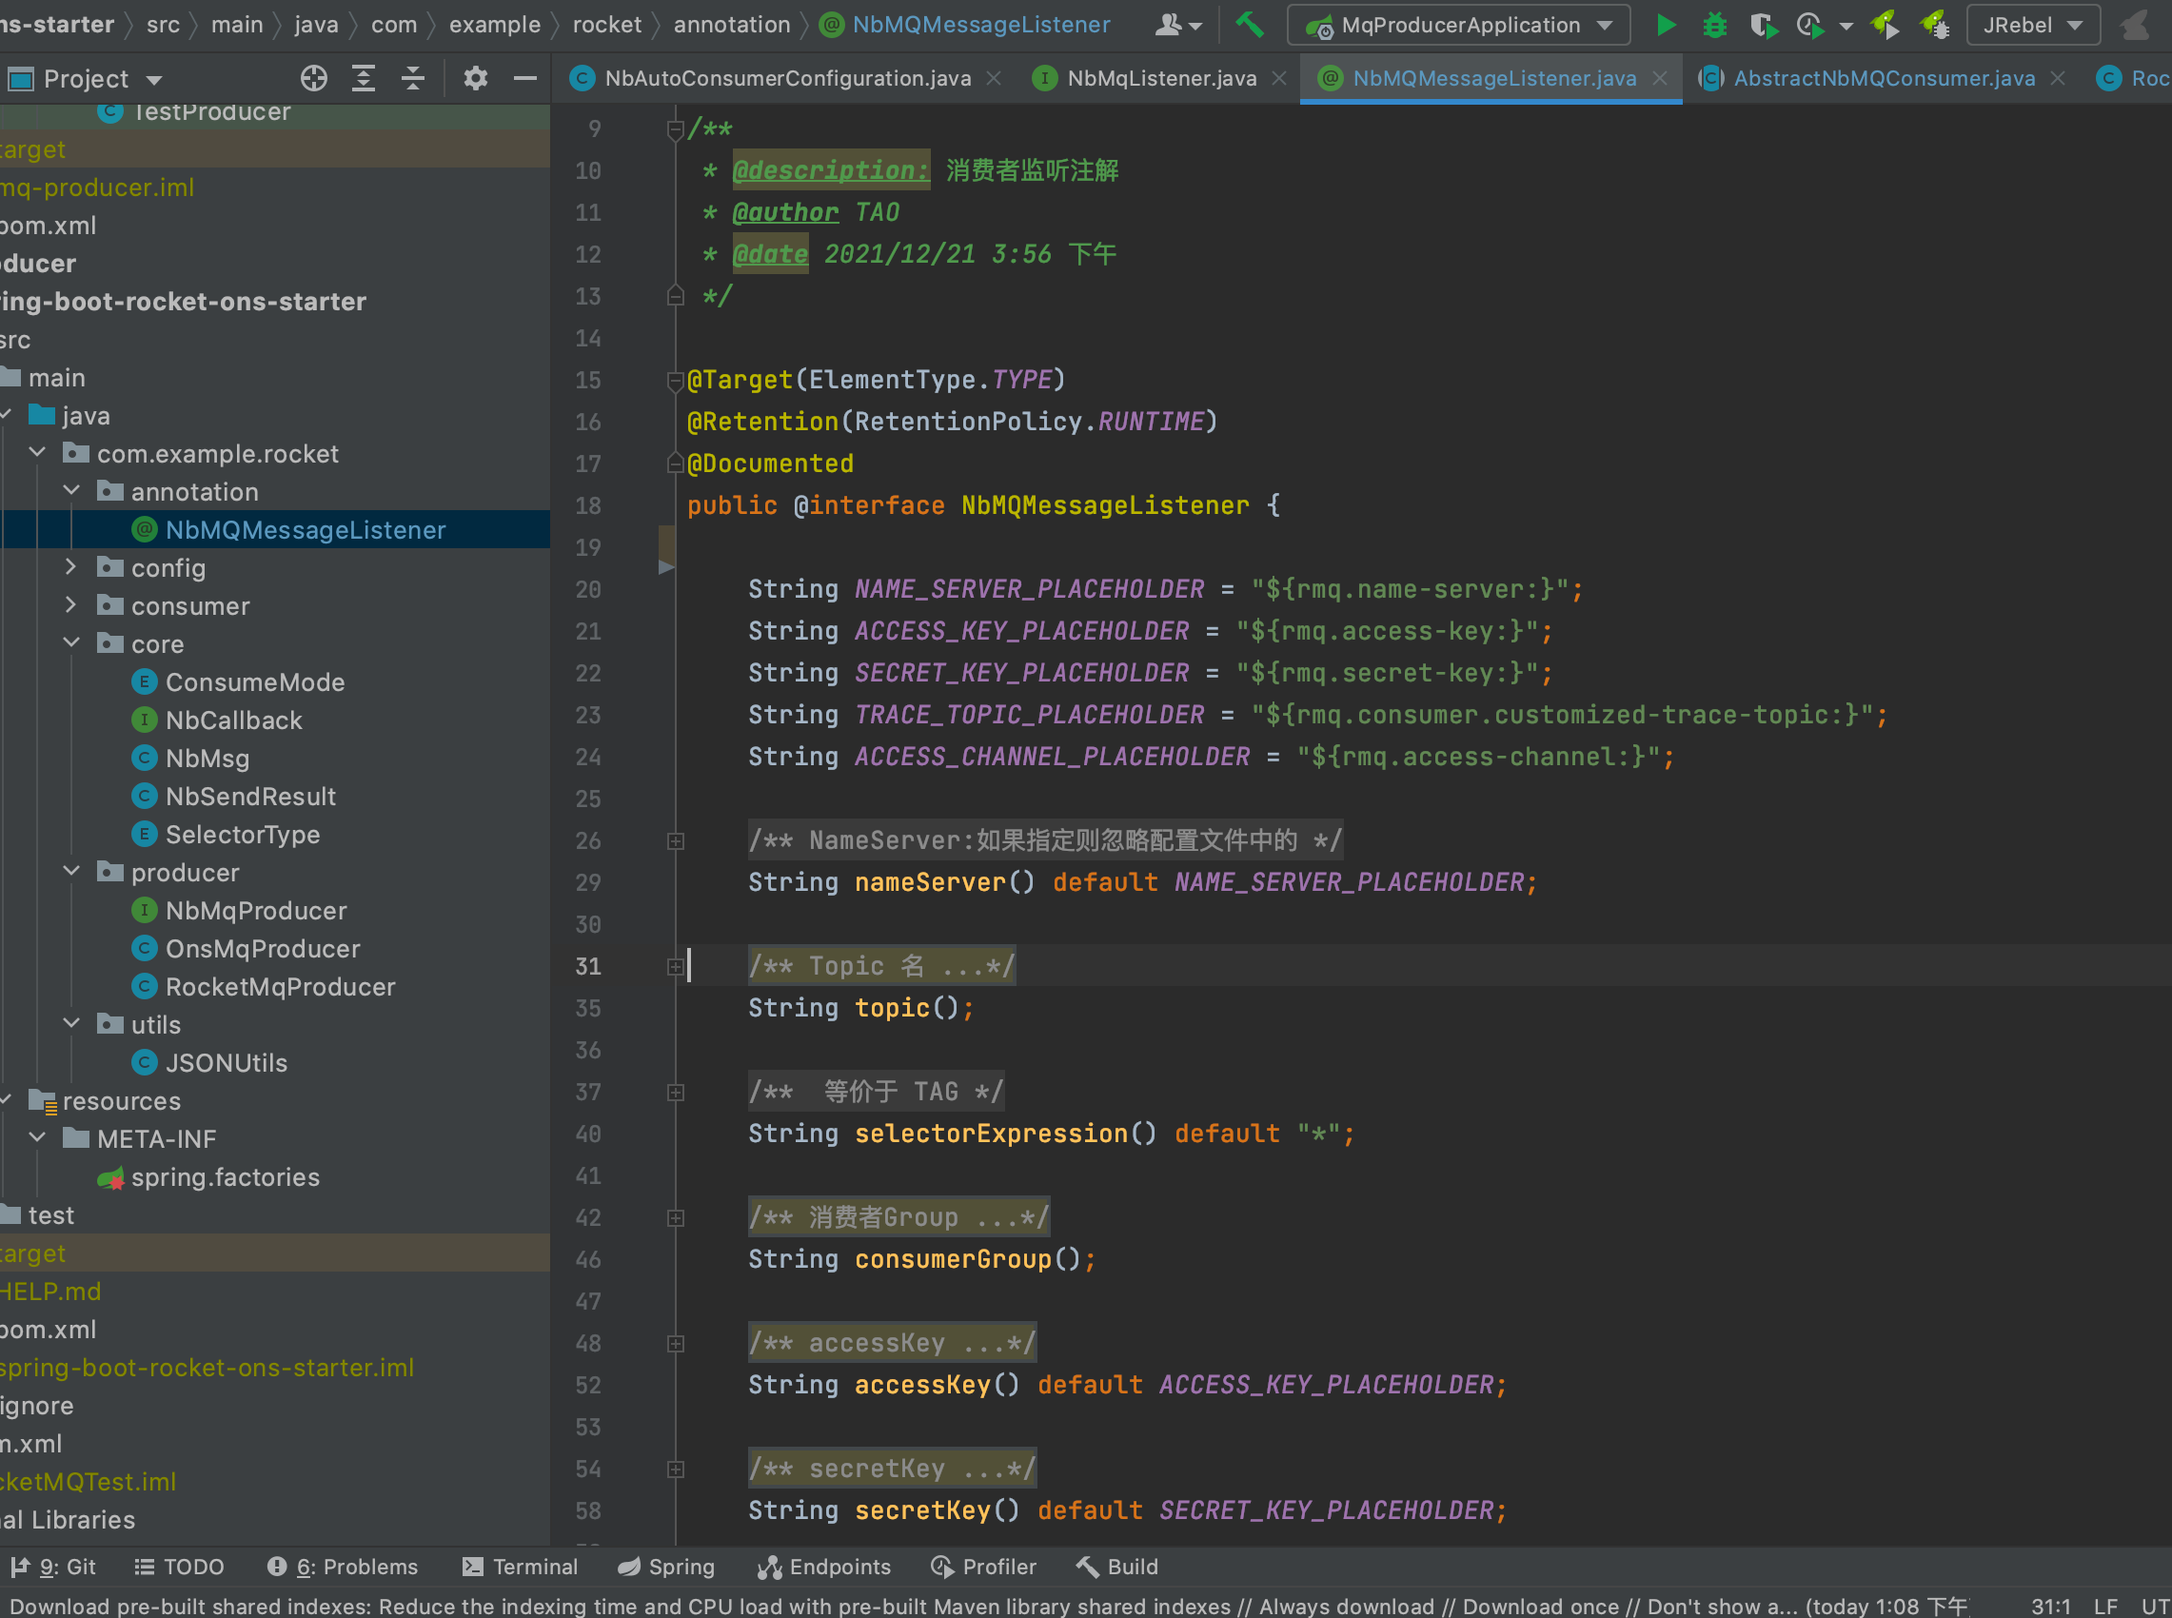The image size is (2172, 1618).
Task: Select opened file with the crosshair icon
Action: click(x=313, y=78)
